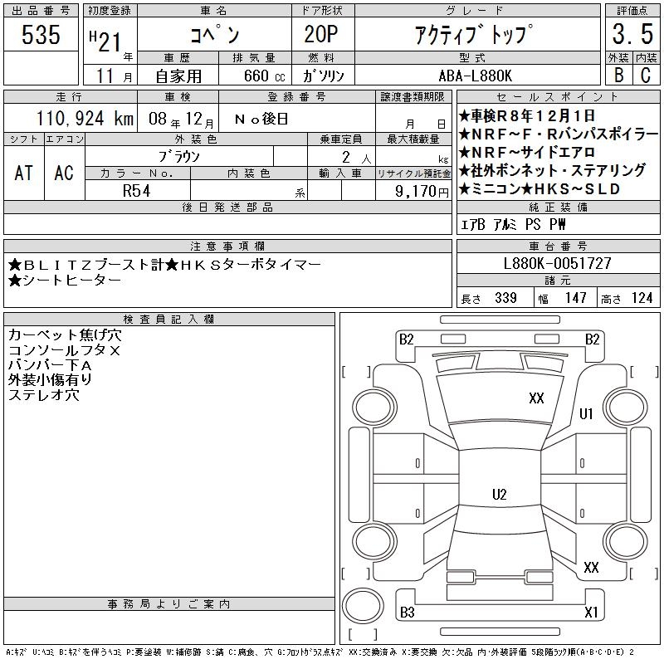
Task: Click chassis number L880K-0051727
Action: click(x=557, y=264)
